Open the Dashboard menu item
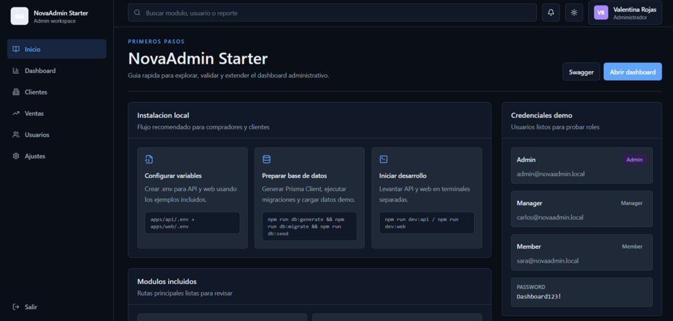 coord(57,70)
